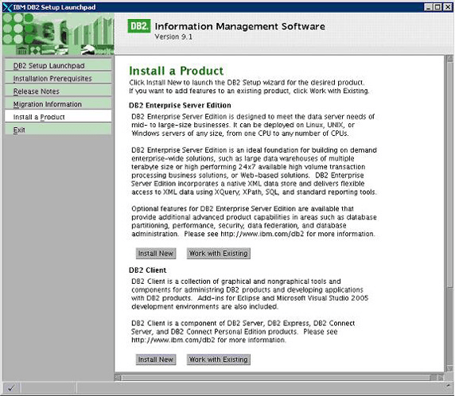Click the 'Version 9.1' text

[173, 37]
